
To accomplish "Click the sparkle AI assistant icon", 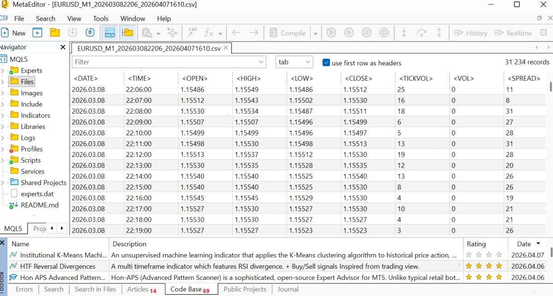I will pos(172,33).
